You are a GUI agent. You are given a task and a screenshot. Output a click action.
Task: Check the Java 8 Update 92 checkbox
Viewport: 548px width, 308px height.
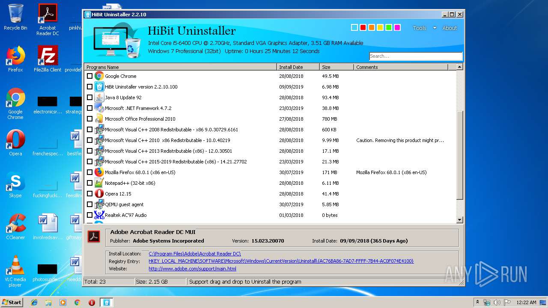(x=89, y=98)
